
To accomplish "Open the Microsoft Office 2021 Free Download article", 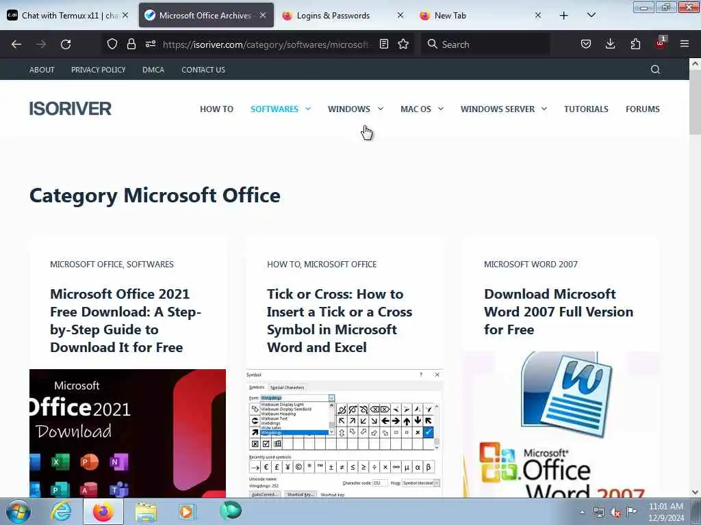I will (126, 321).
